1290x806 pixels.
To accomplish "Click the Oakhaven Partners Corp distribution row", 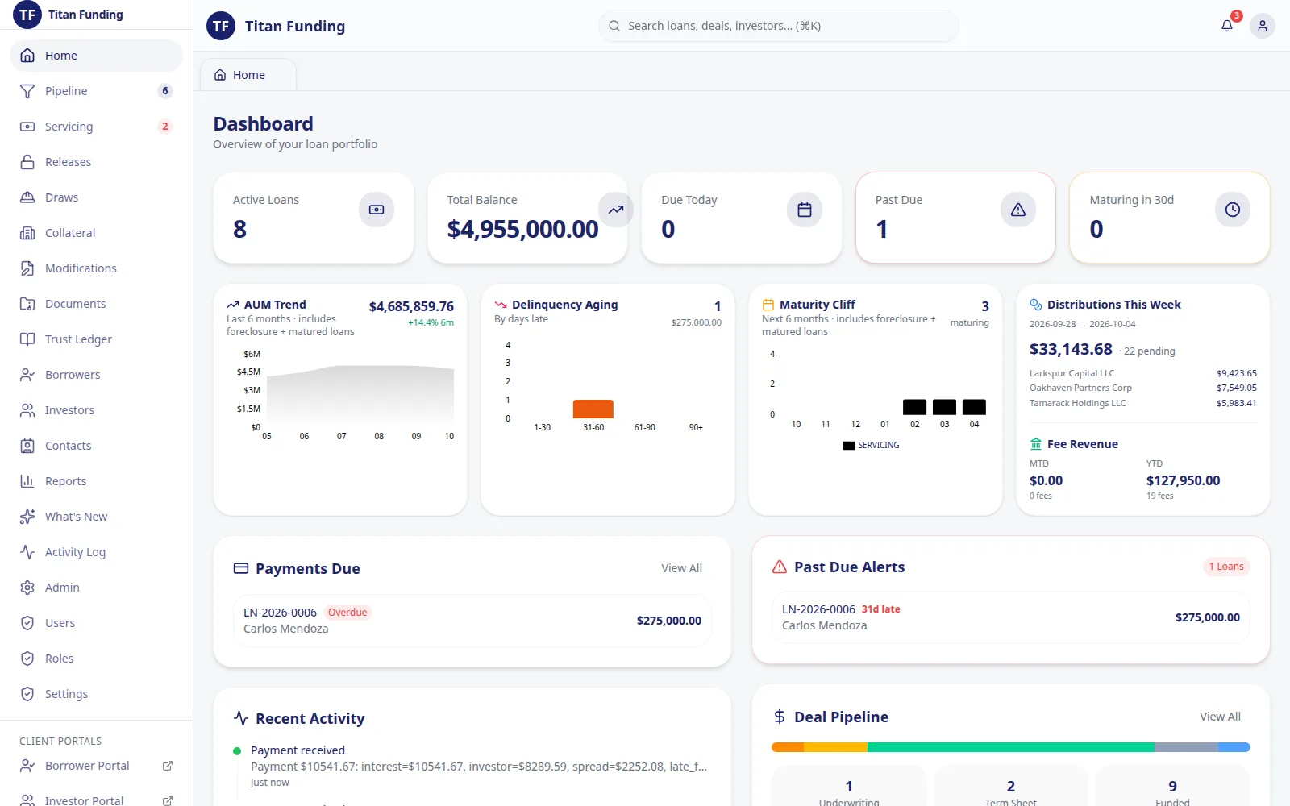I will click(1143, 388).
